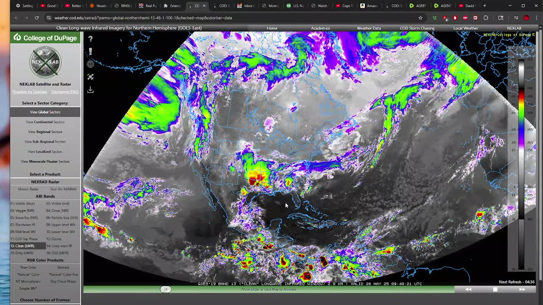Select View Mesoscale Floater Sectors
This screenshot has width=543, height=305.
pos(45,161)
